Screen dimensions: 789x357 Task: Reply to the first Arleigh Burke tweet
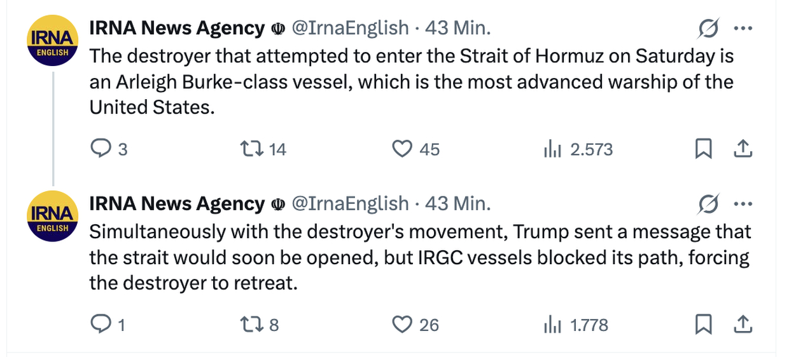pos(101,149)
